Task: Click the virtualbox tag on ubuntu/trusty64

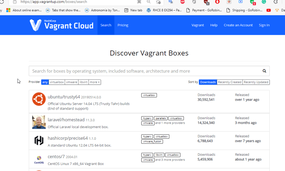Action: coord(149,95)
